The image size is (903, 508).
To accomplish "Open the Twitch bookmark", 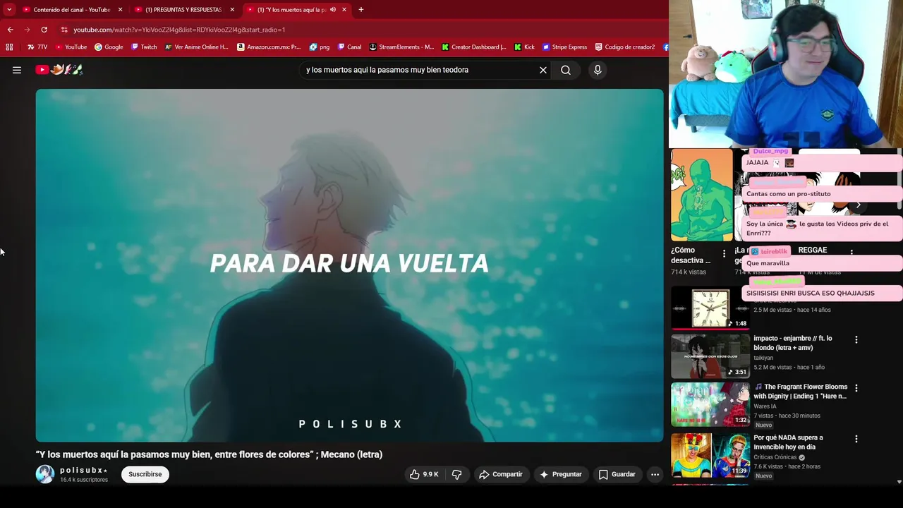I will 144,47.
